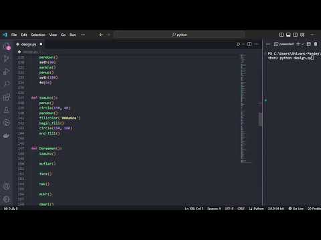Split the terminal panel
The width and height of the screenshot is (321, 240).
tap(309, 44)
